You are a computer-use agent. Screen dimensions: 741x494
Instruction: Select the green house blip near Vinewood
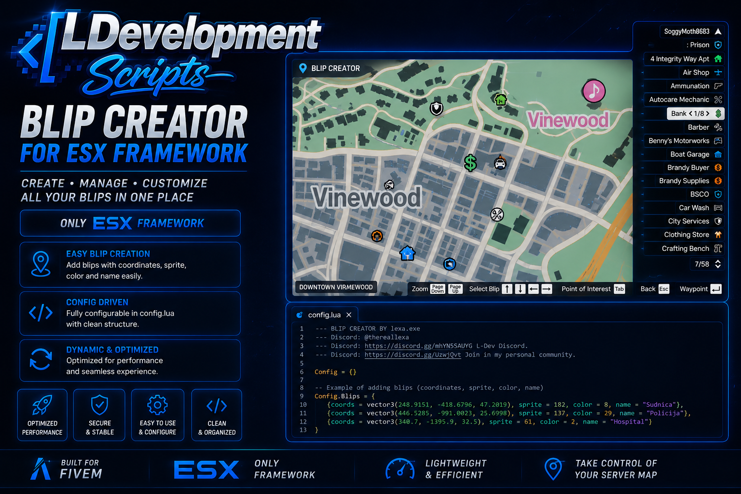[x=501, y=100]
